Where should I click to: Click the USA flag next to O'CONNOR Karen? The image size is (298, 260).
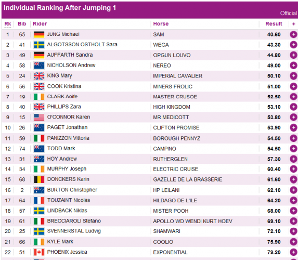pyautogui.click(x=39, y=118)
